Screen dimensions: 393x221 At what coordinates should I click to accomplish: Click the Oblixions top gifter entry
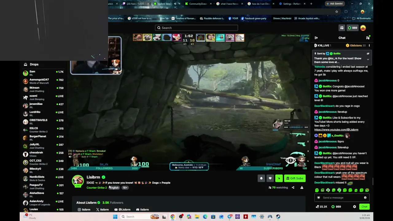(x=356, y=45)
